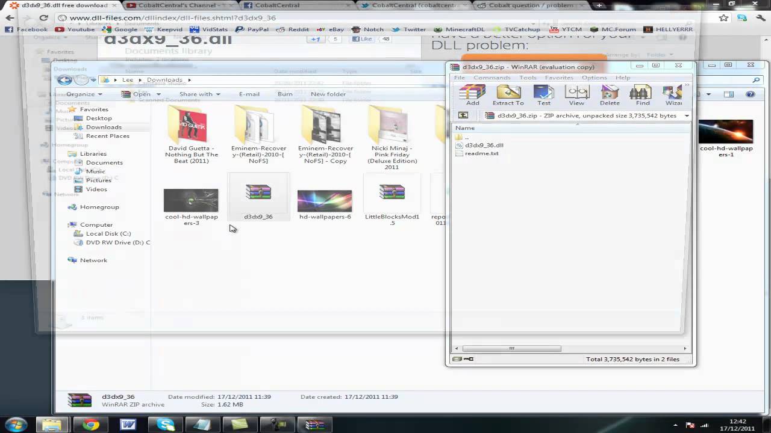Sort WinRAR list by Name column header
The image size is (771, 433).
click(465, 128)
